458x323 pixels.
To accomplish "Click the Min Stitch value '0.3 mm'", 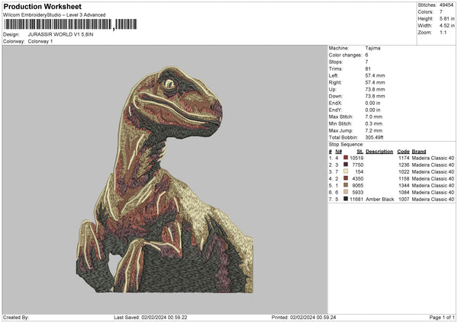I will [x=373, y=123].
